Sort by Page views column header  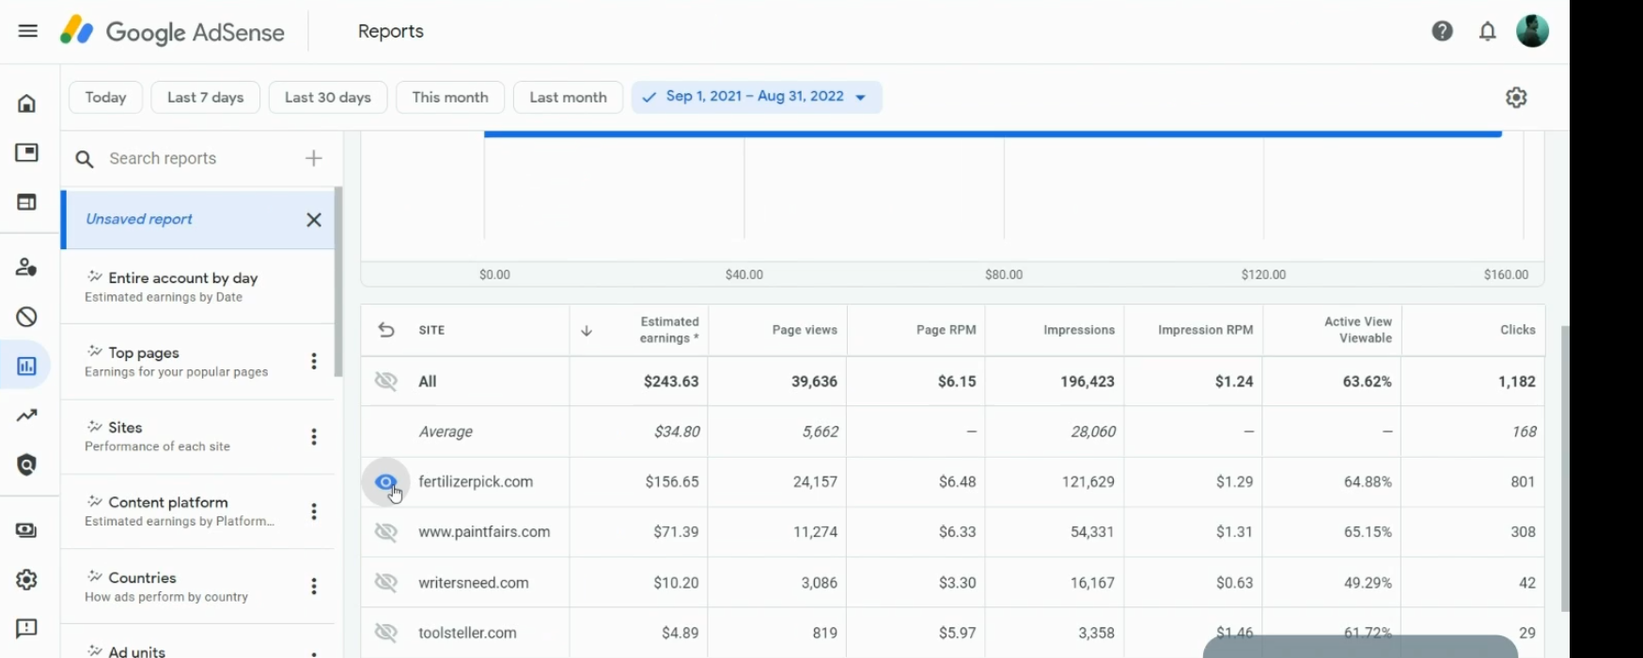805,330
